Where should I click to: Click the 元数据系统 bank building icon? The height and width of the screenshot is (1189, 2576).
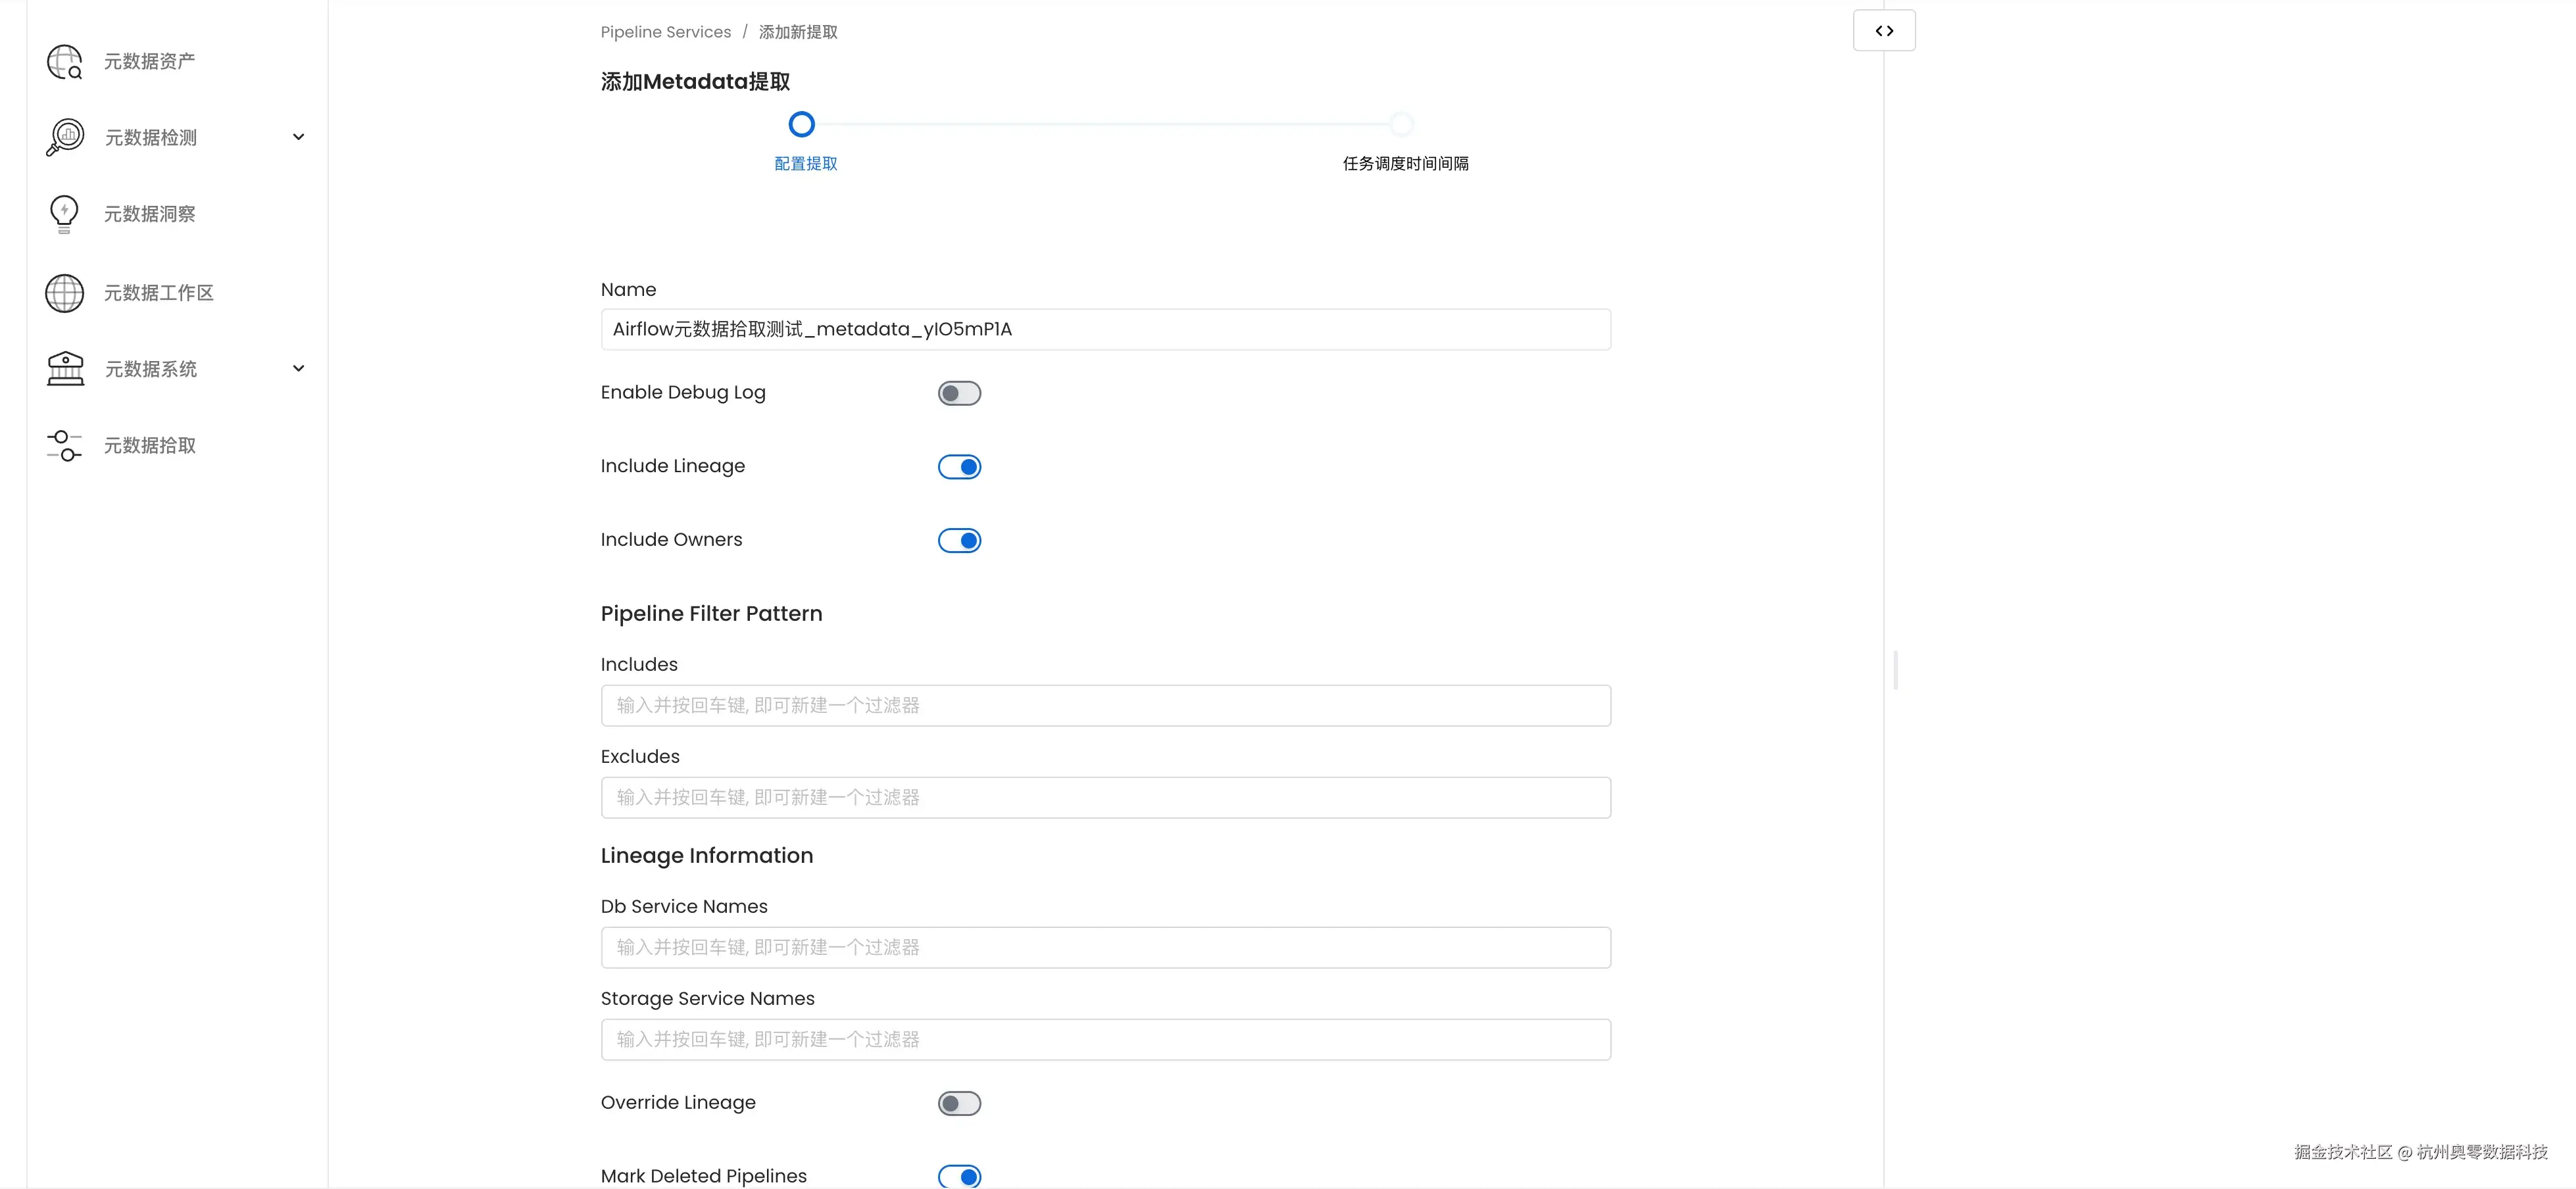pyautogui.click(x=65, y=369)
